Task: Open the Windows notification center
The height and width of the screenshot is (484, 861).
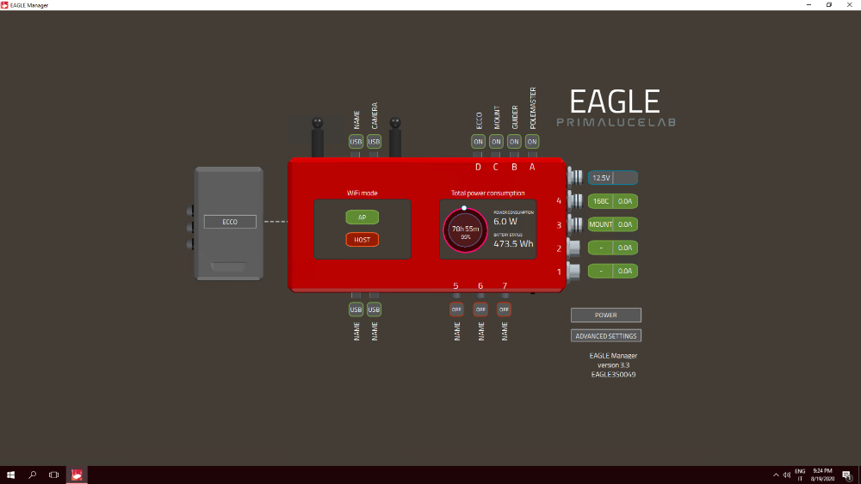Action: [x=847, y=475]
